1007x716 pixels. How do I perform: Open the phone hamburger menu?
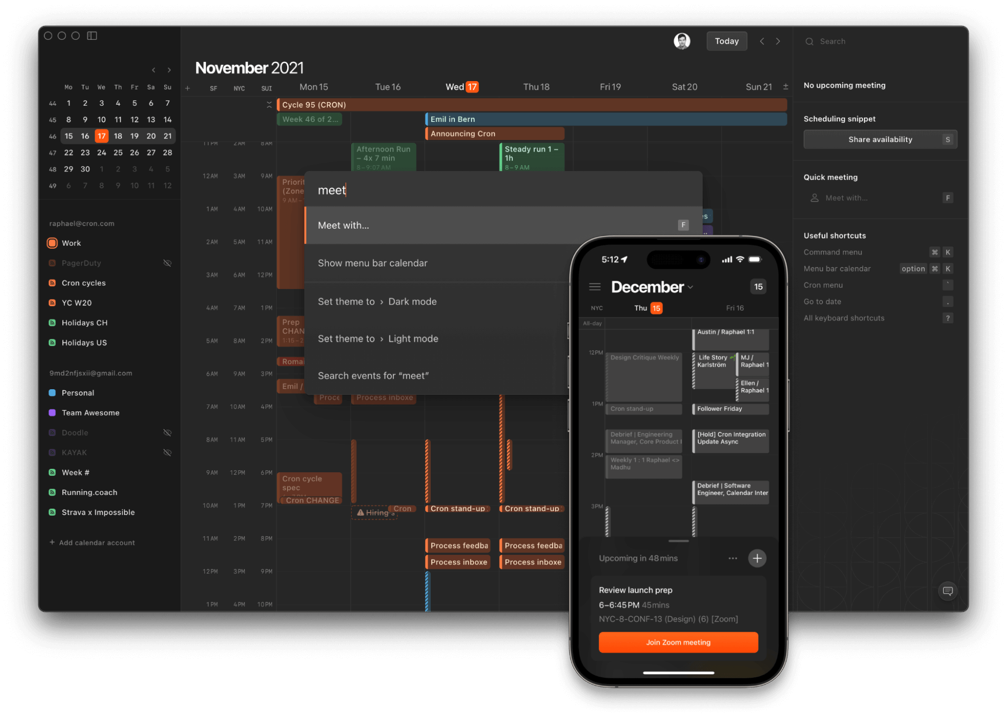click(x=594, y=287)
